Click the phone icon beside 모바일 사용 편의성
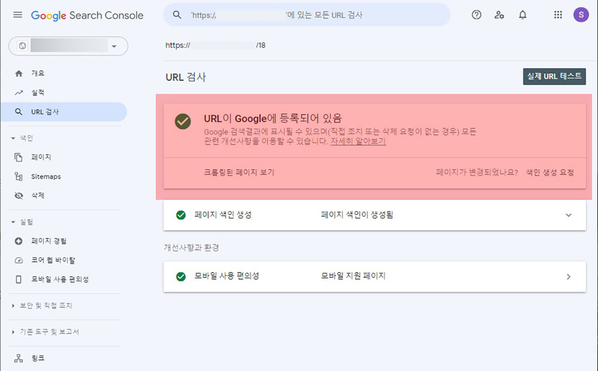Image resolution: width=598 pixels, height=371 pixels. 19,279
